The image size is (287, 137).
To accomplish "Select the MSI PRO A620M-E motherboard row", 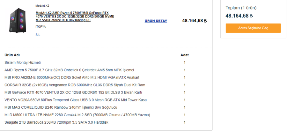I will coord(72,78).
